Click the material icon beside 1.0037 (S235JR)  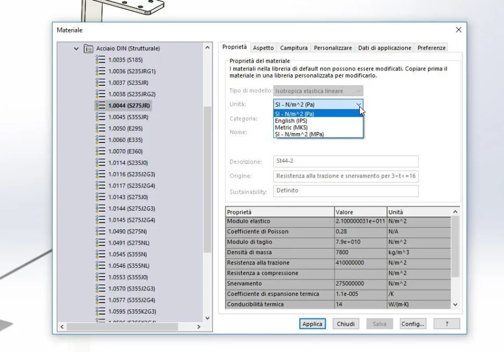point(100,82)
